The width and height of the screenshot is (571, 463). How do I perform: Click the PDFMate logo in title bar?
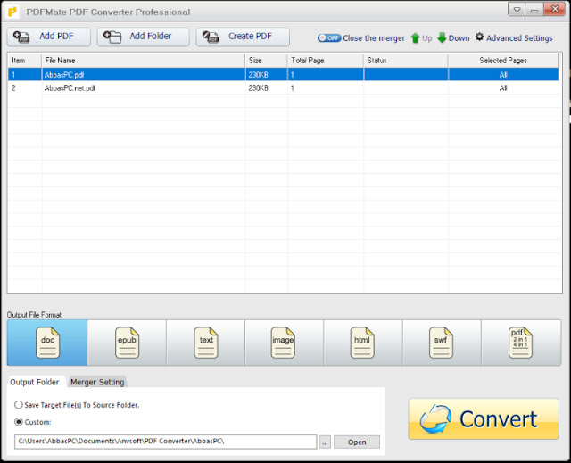[x=12, y=12]
